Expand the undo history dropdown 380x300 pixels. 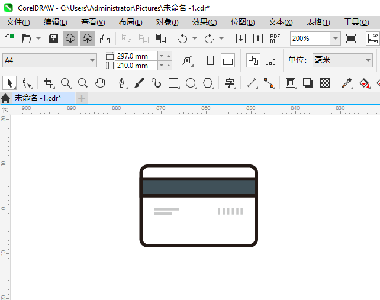click(x=195, y=38)
